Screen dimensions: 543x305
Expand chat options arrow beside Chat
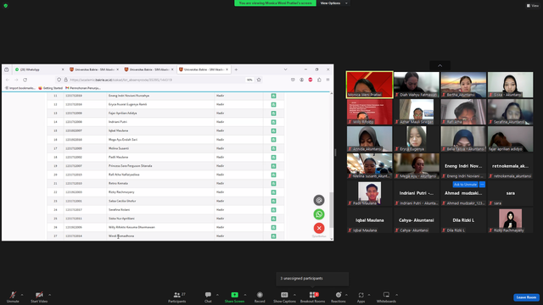[217, 295]
